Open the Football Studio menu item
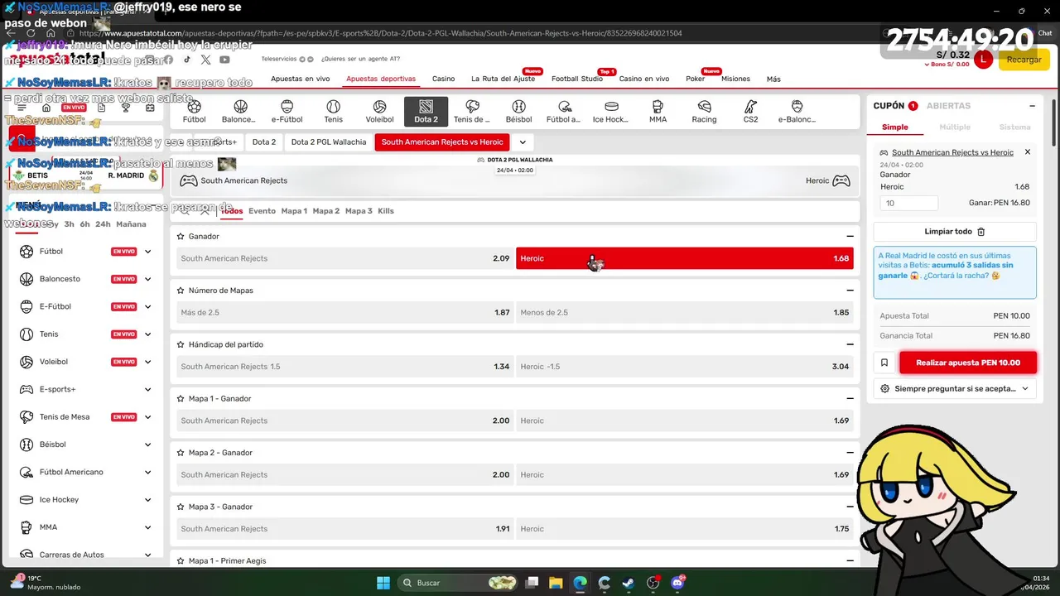The width and height of the screenshot is (1060, 596). (577, 79)
